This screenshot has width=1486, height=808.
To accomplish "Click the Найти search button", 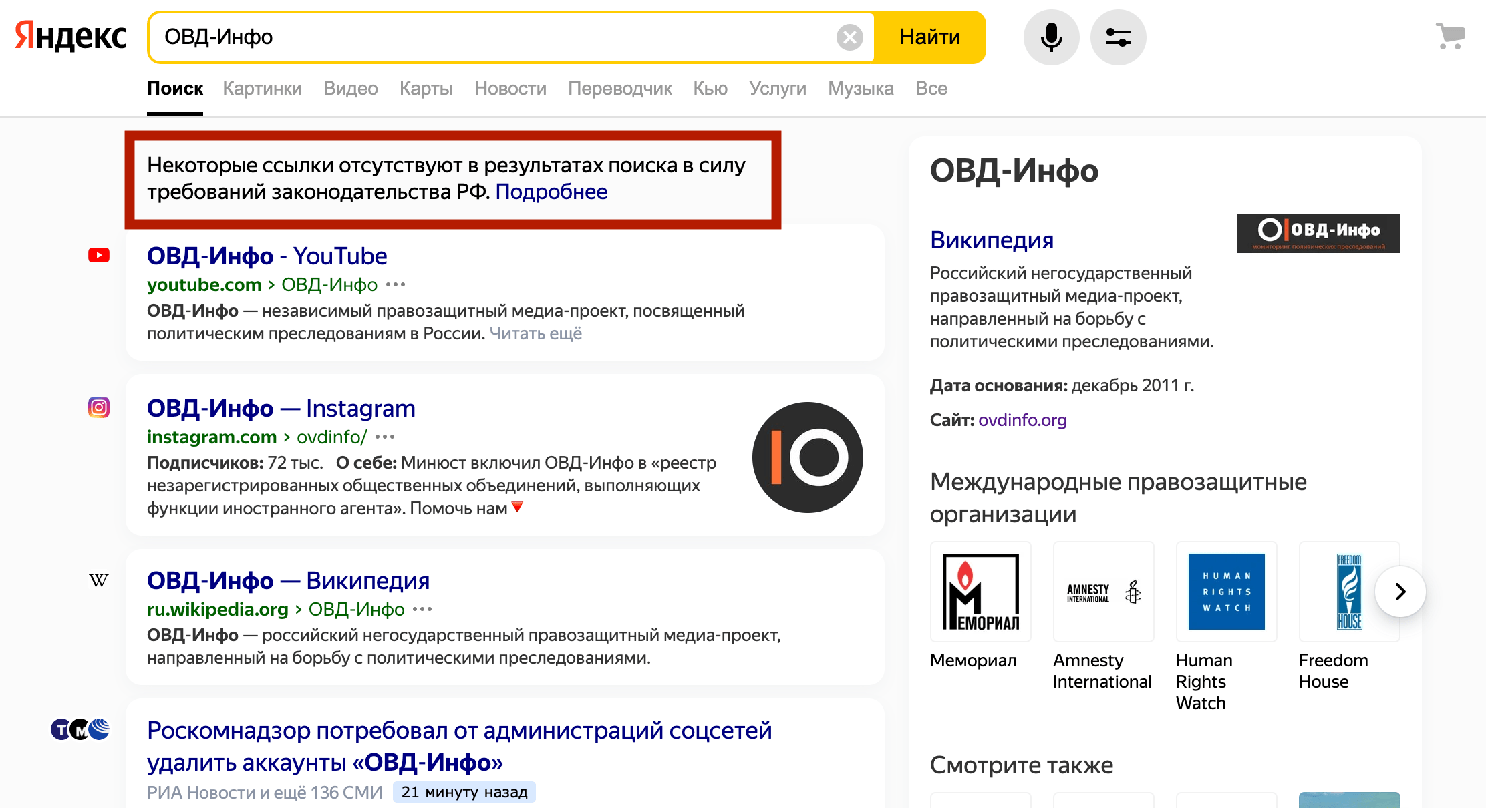I will point(929,37).
